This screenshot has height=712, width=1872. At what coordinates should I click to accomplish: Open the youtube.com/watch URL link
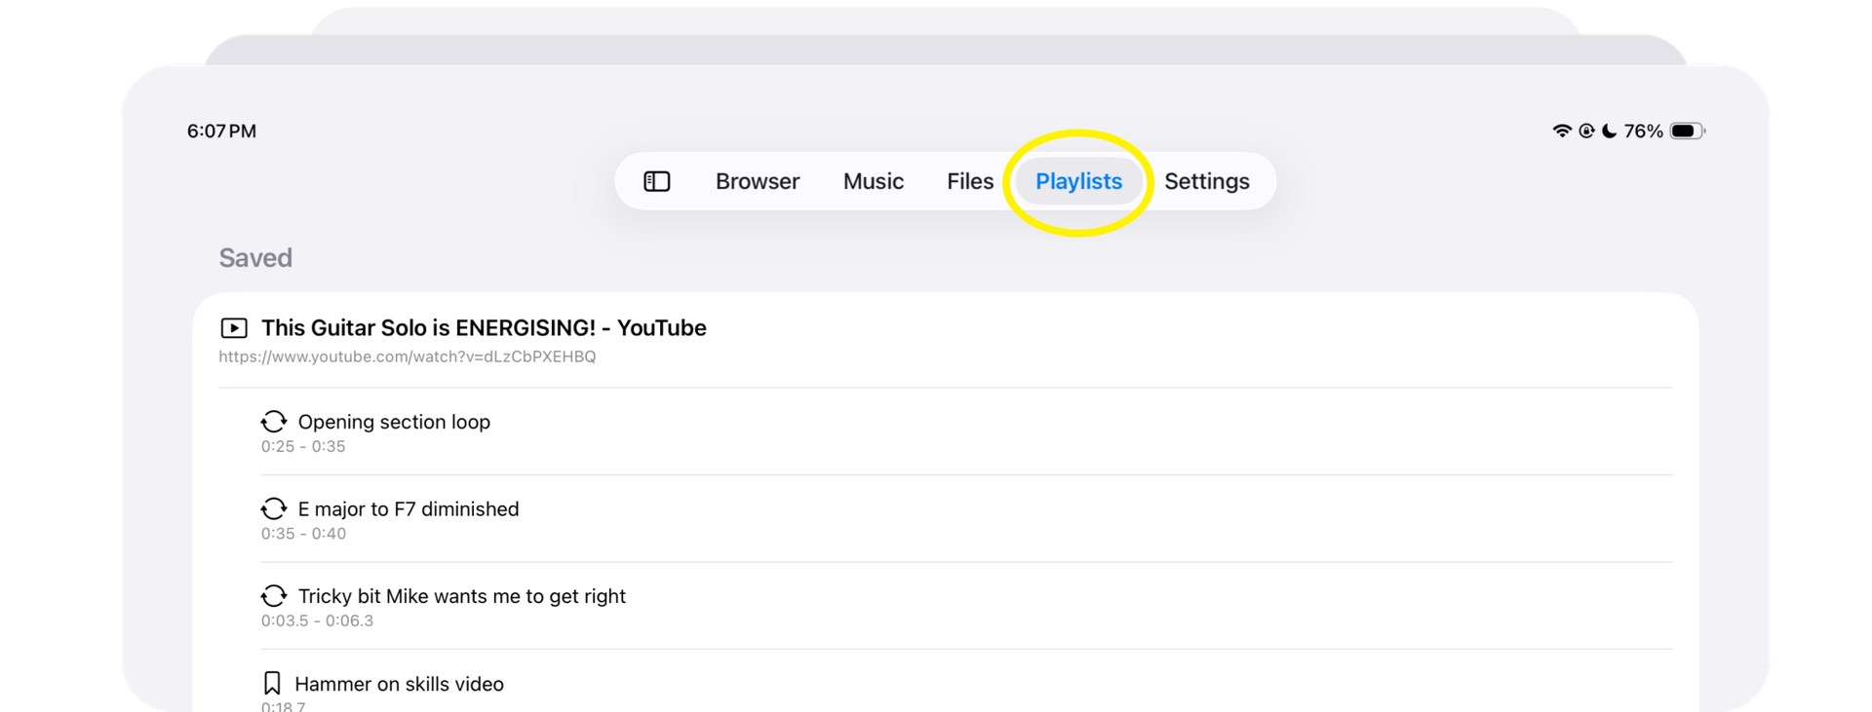[407, 356]
